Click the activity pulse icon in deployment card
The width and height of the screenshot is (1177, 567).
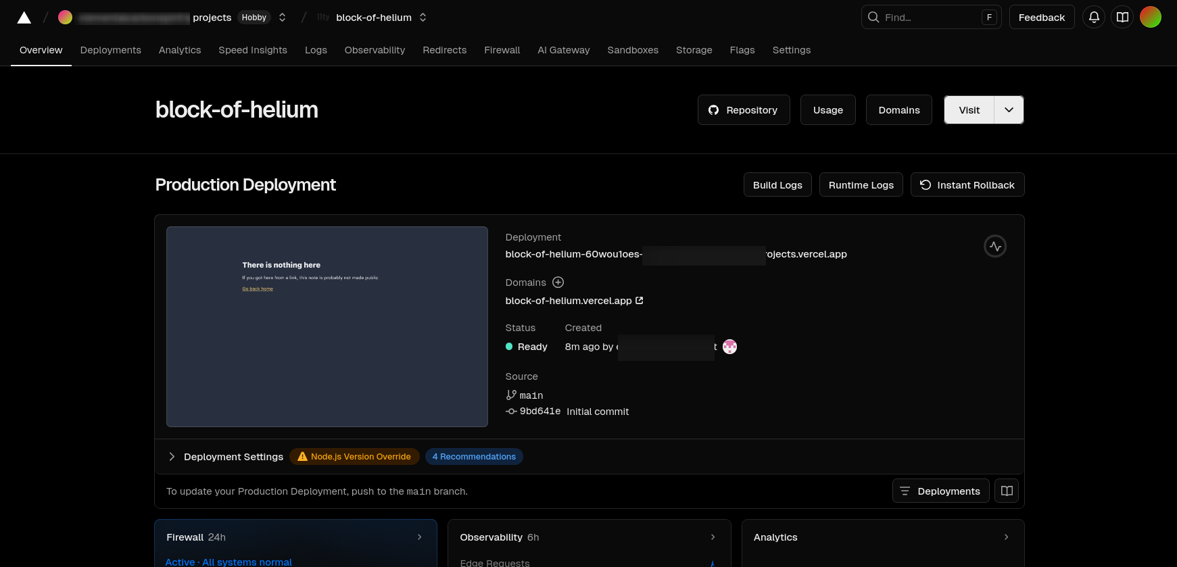995,246
